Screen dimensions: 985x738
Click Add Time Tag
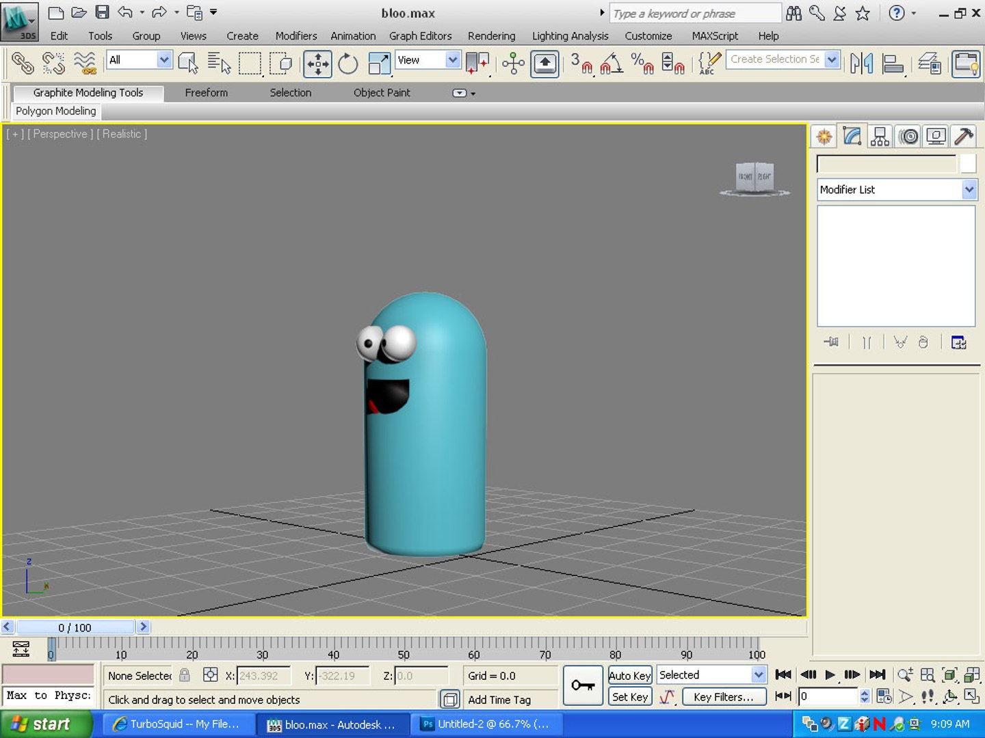pyautogui.click(x=499, y=700)
